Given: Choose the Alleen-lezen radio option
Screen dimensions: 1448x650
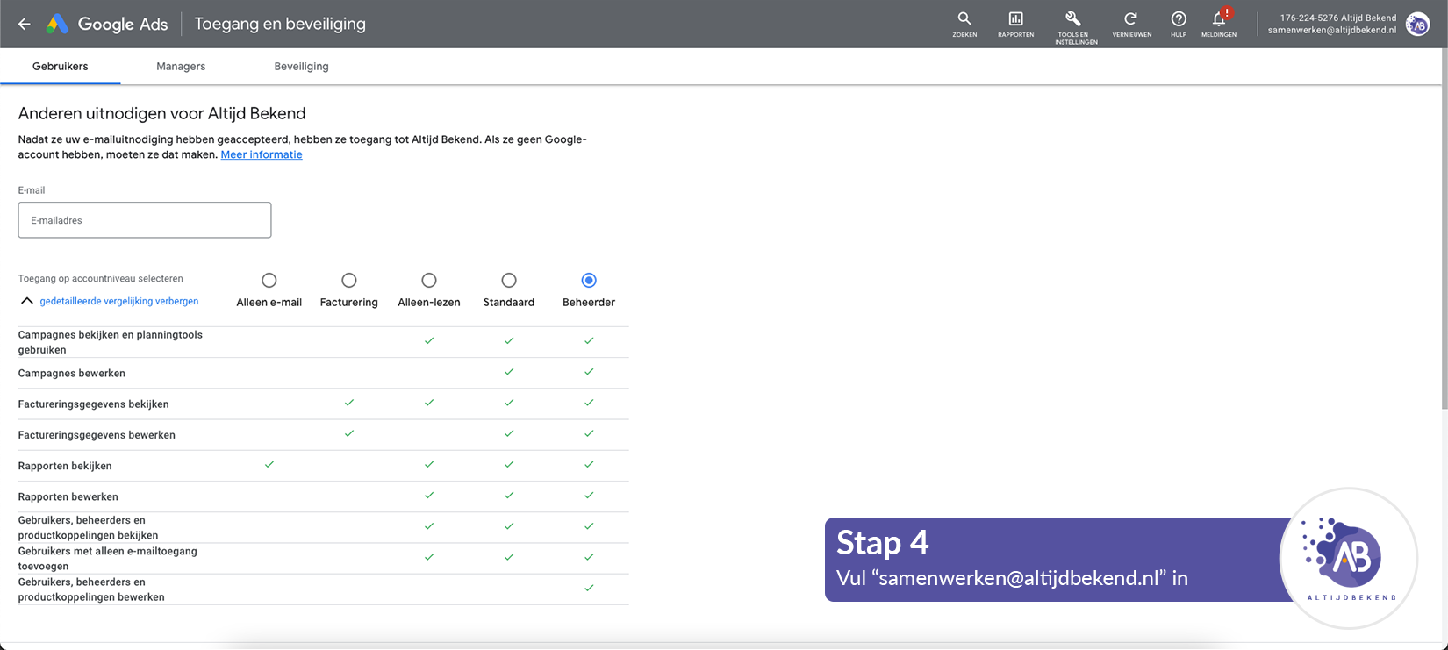Looking at the screenshot, I should 429,281.
